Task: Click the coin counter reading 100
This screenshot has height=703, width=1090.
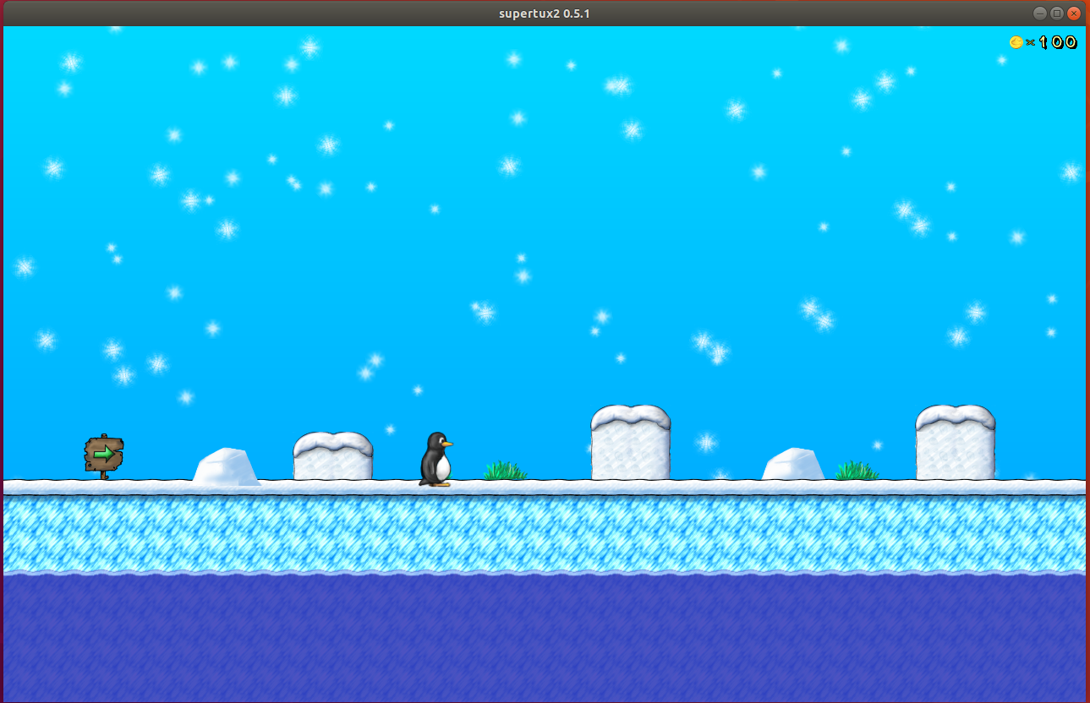Action: click(x=1058, y=42)
